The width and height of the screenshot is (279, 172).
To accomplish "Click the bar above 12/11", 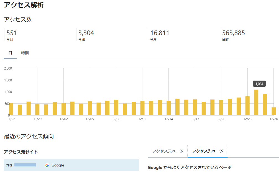I will [142, 108].
